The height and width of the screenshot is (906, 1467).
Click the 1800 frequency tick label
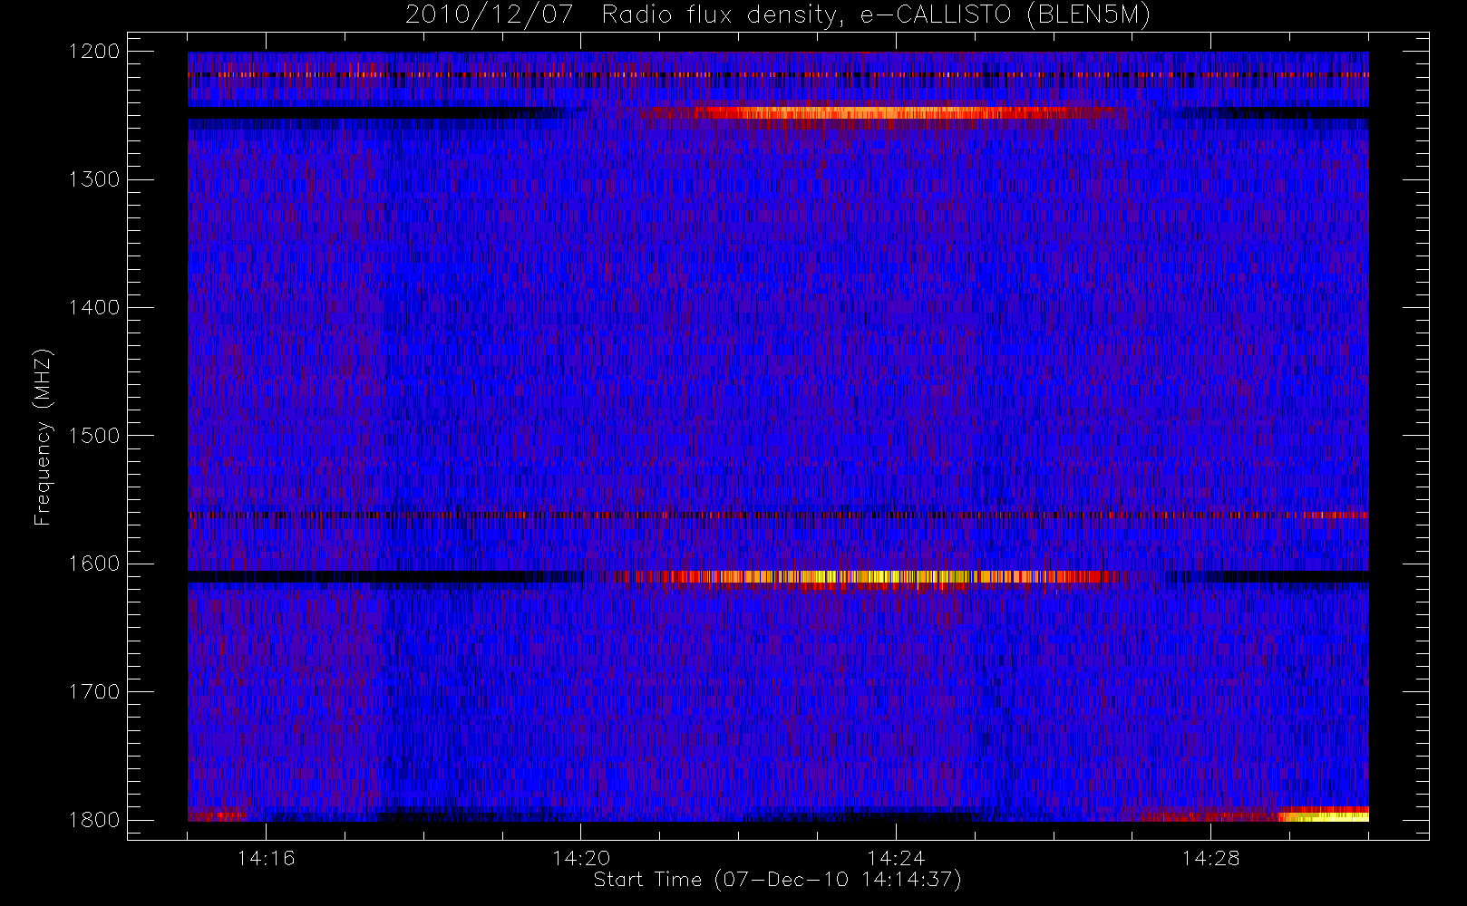pos(94,820)
